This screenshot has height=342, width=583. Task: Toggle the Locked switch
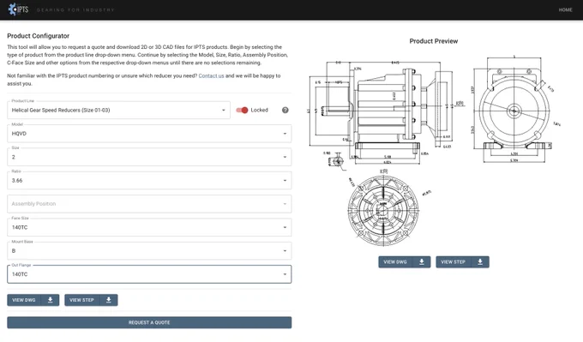(x=242, y=110)
